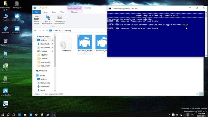Switch to the Share ribbon tab
The height and width of the screenshot is (117, 208).
click(54, 12)
